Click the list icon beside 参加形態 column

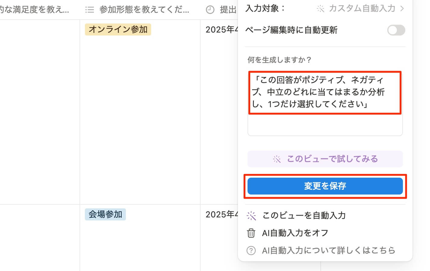click(x=89, y=10)
